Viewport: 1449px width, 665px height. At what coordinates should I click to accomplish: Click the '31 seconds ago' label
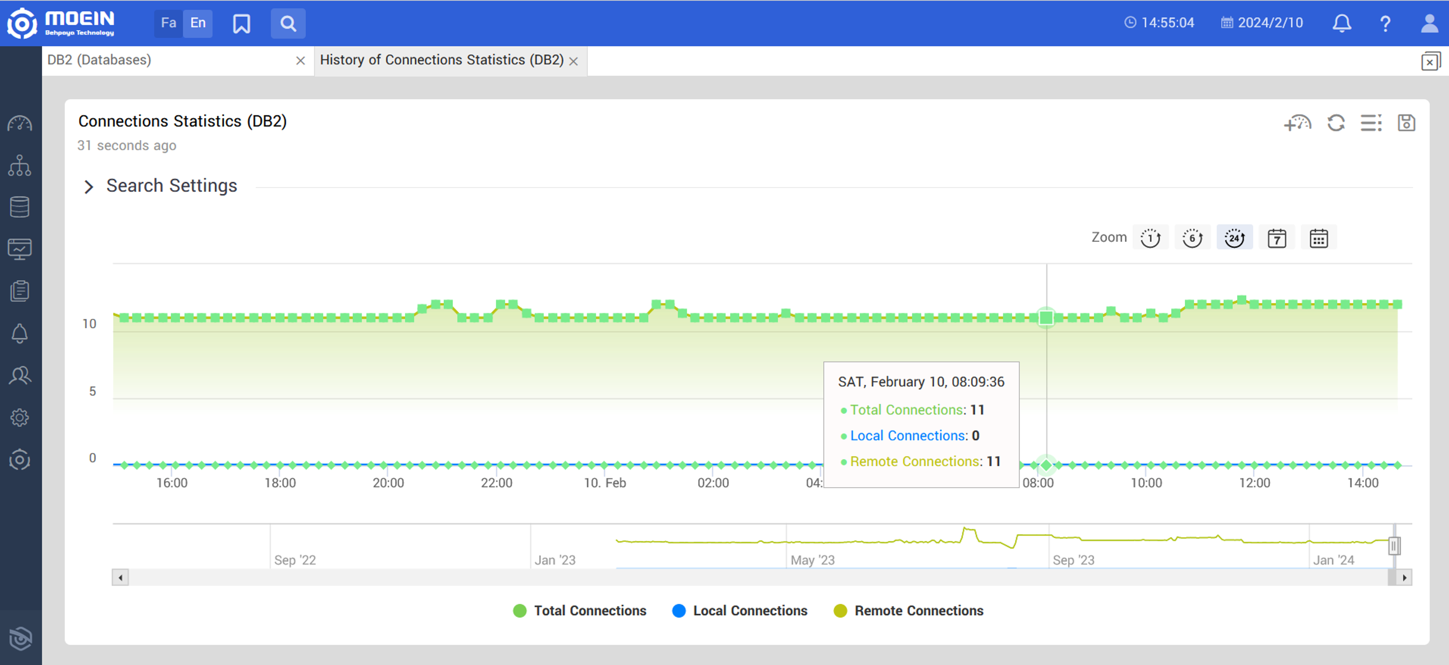[x=127, y=145]
